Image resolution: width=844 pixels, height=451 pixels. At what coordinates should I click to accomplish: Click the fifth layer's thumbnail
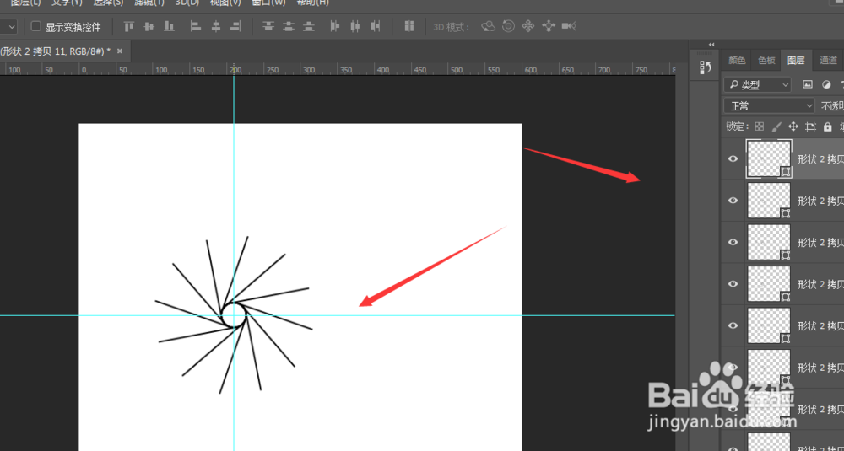tap(769, 325)
